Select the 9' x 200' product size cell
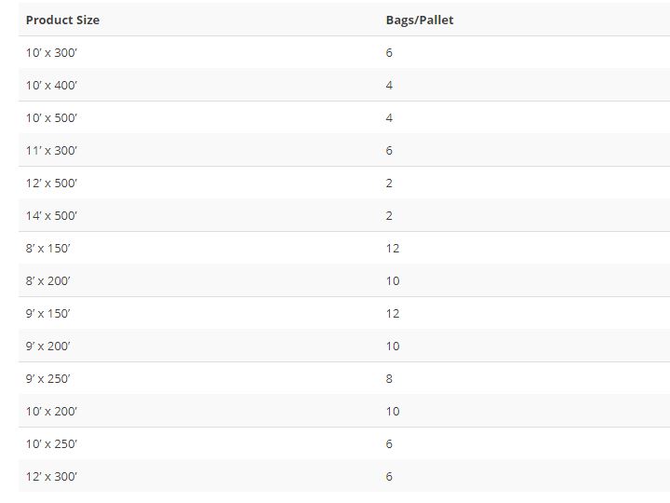The image size is (670, 503). [47, 346]
